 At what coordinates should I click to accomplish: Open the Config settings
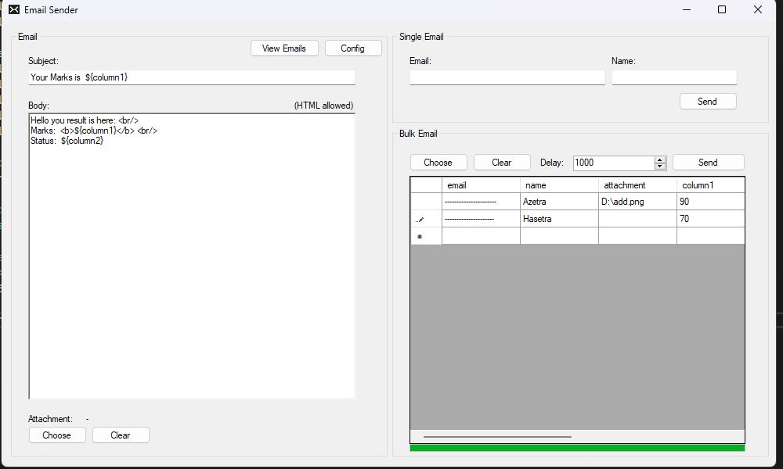(352, 48)
